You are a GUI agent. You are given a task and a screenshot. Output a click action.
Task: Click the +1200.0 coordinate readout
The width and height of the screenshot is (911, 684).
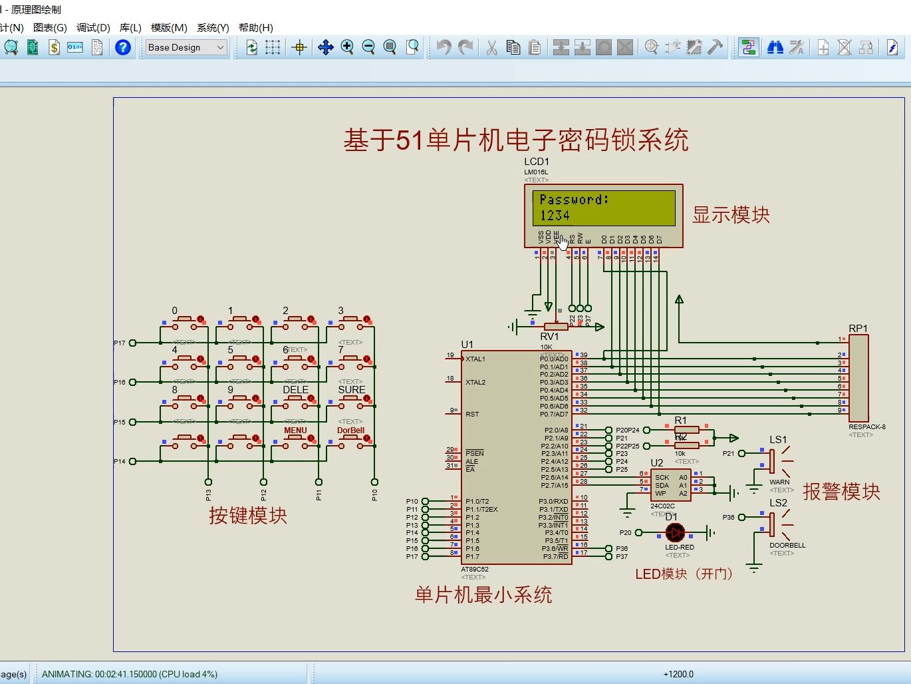[x=678, y=674]
